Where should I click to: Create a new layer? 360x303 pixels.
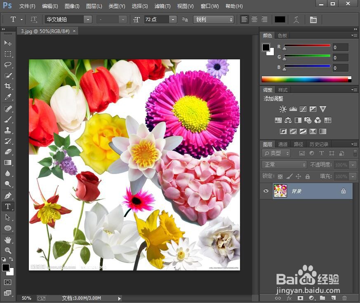[x=333, y=298]
